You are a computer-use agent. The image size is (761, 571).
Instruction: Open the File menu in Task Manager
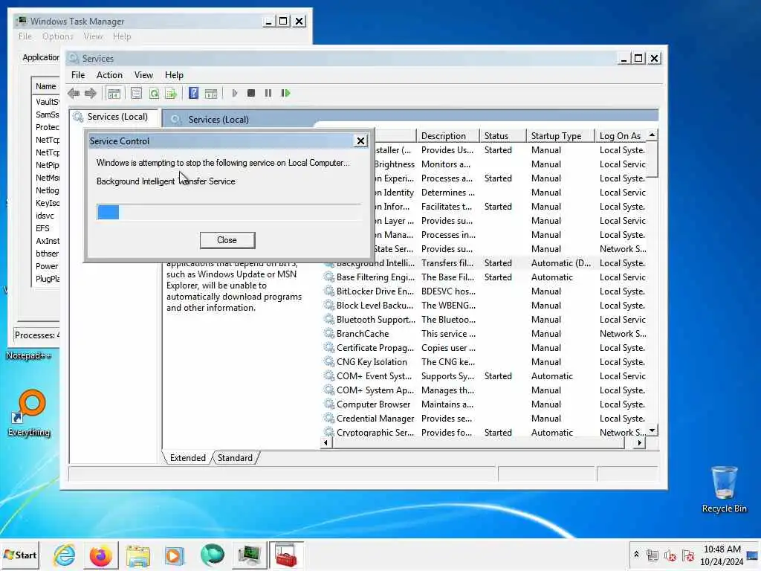tap(25, 36)
